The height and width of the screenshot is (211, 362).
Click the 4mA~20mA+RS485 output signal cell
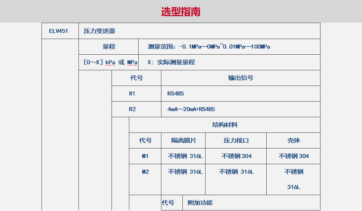[191, 109]
